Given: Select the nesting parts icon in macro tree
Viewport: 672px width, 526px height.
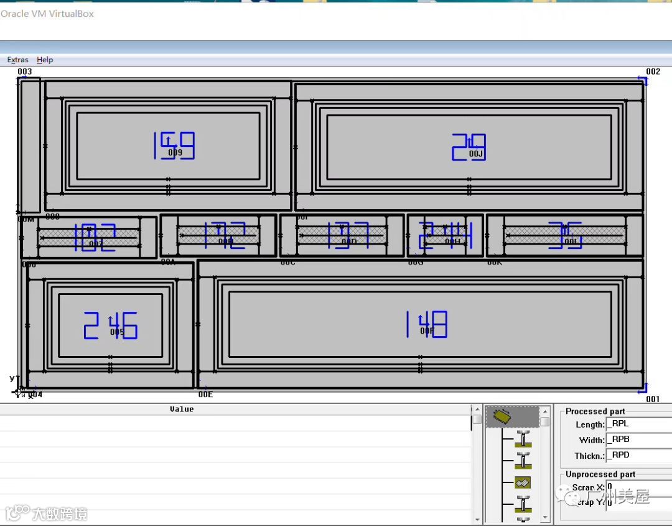Looking at the screenshot, I should click(523, 482).
